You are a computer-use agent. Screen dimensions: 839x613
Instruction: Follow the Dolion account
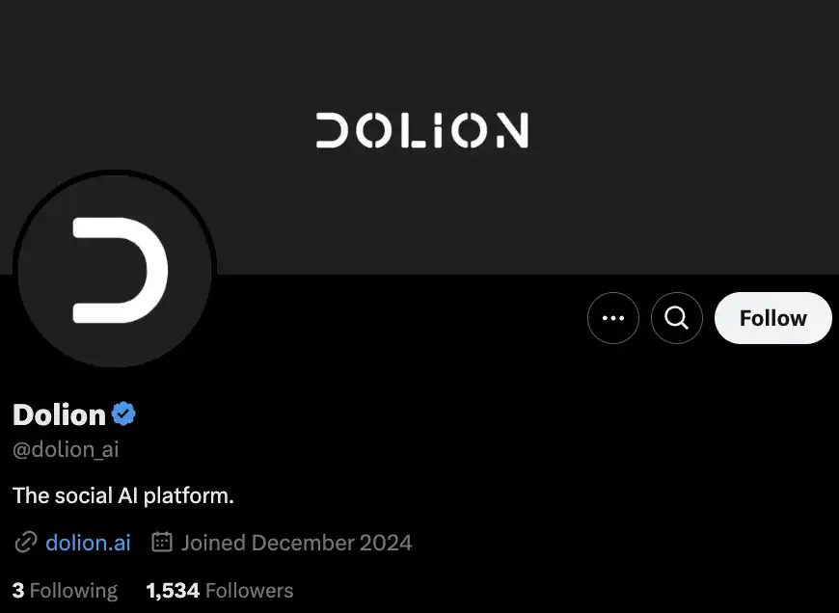(x=772, y=318)
